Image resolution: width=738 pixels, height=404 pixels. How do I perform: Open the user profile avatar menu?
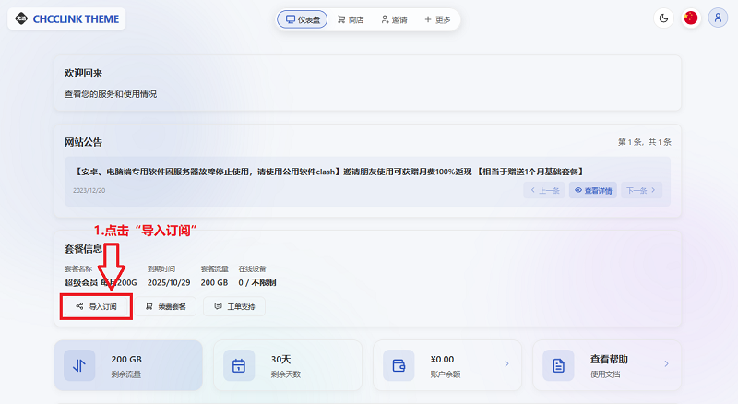point(718,18)
